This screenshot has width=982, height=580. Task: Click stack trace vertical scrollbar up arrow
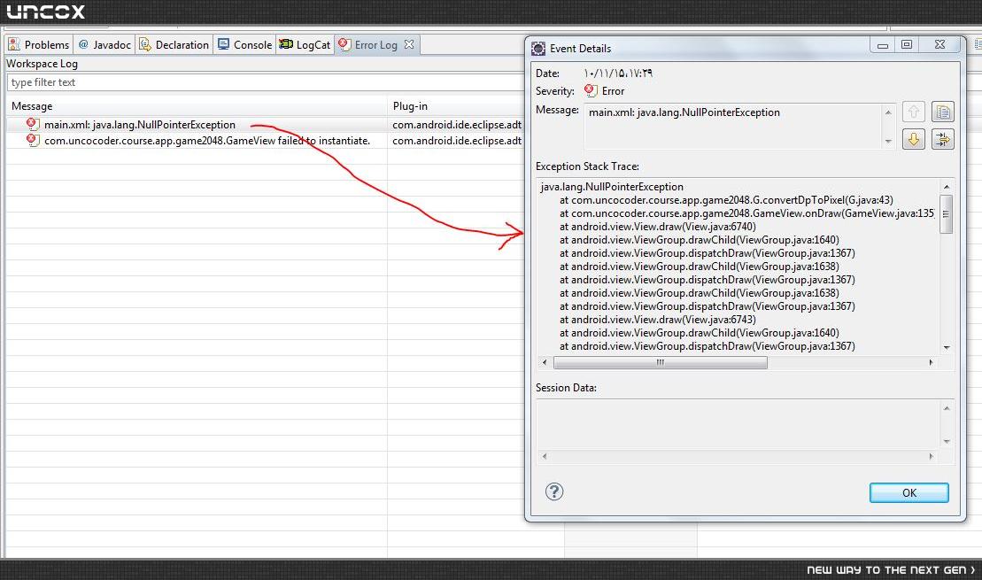click(x=947, y=187)
